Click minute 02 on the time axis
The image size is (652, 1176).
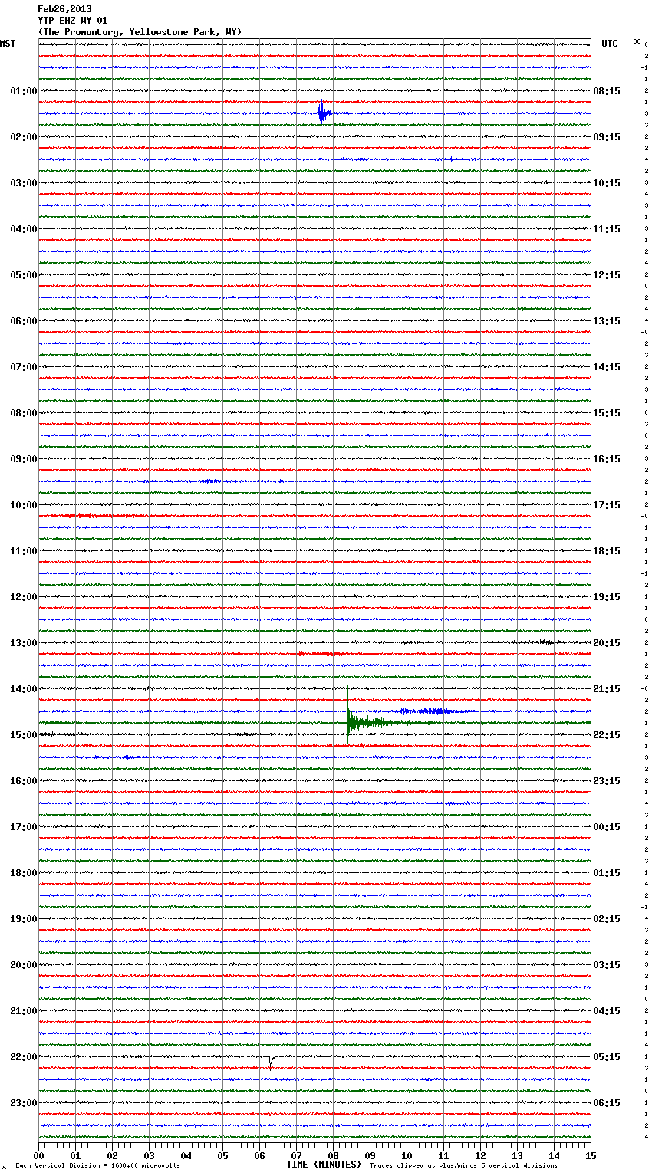pos(112,1156)
